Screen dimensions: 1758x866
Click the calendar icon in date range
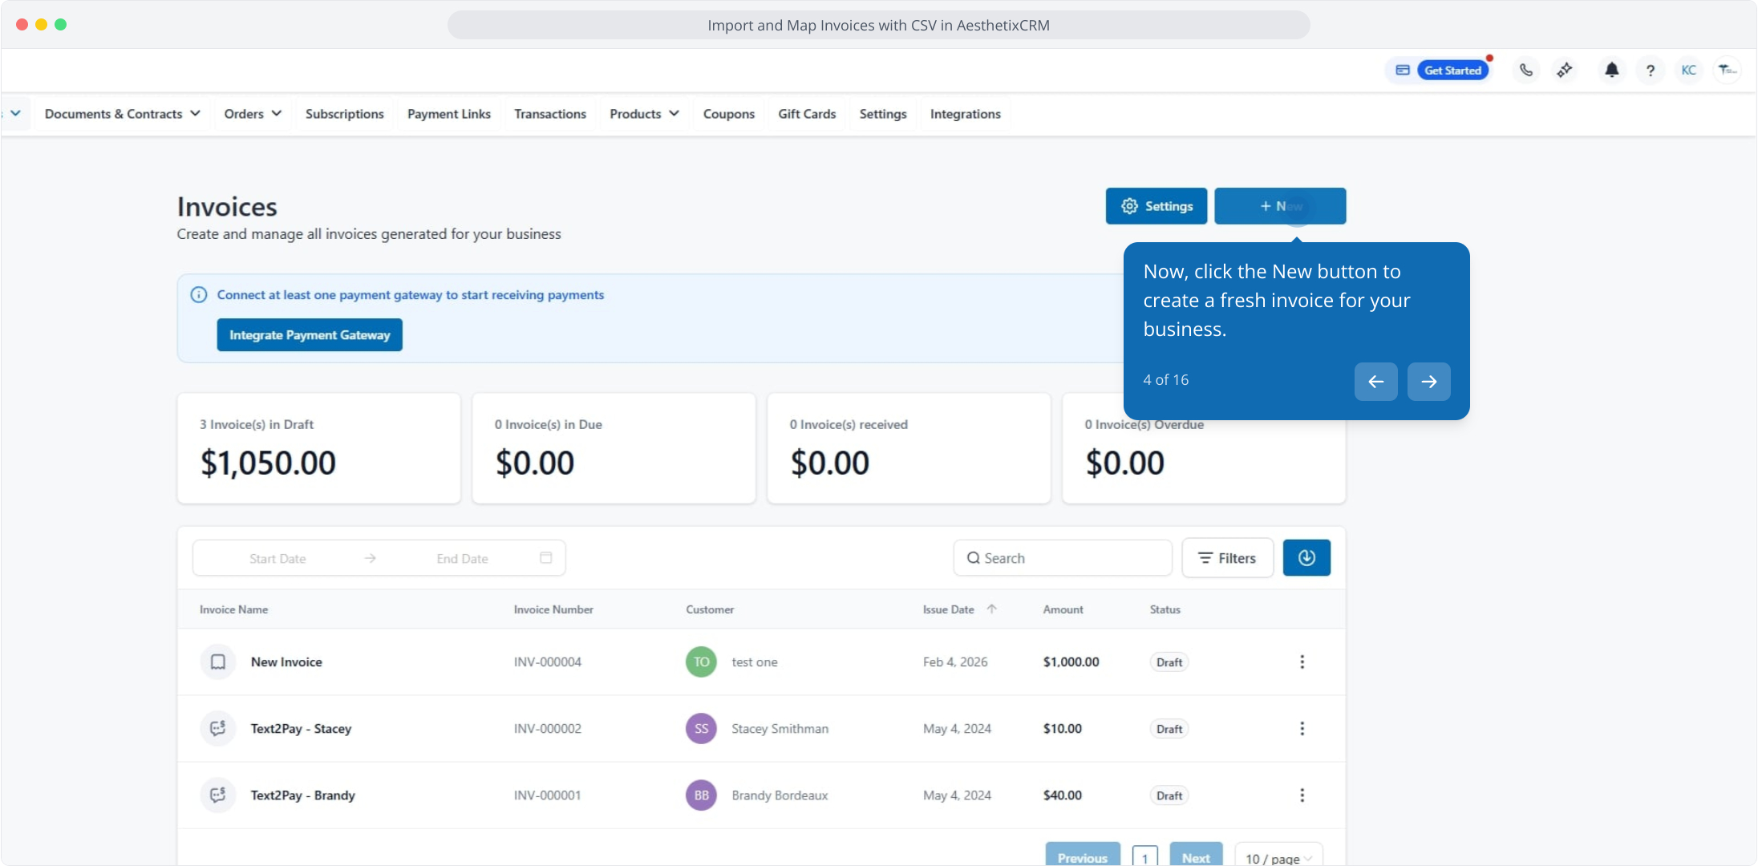tap(546, 558)
